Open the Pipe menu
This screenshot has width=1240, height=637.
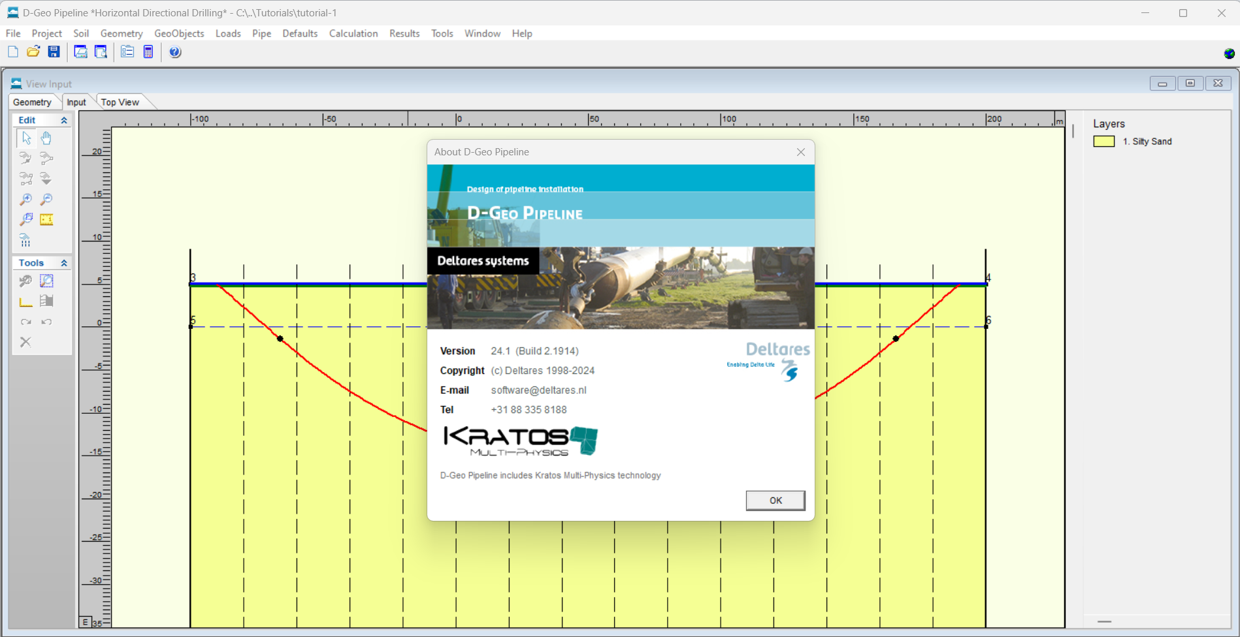261,33
